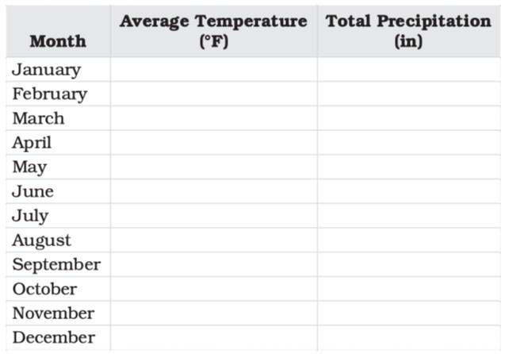Select the December row label
The height and width of the screenshot is (354, 505).
click(53, 337)
